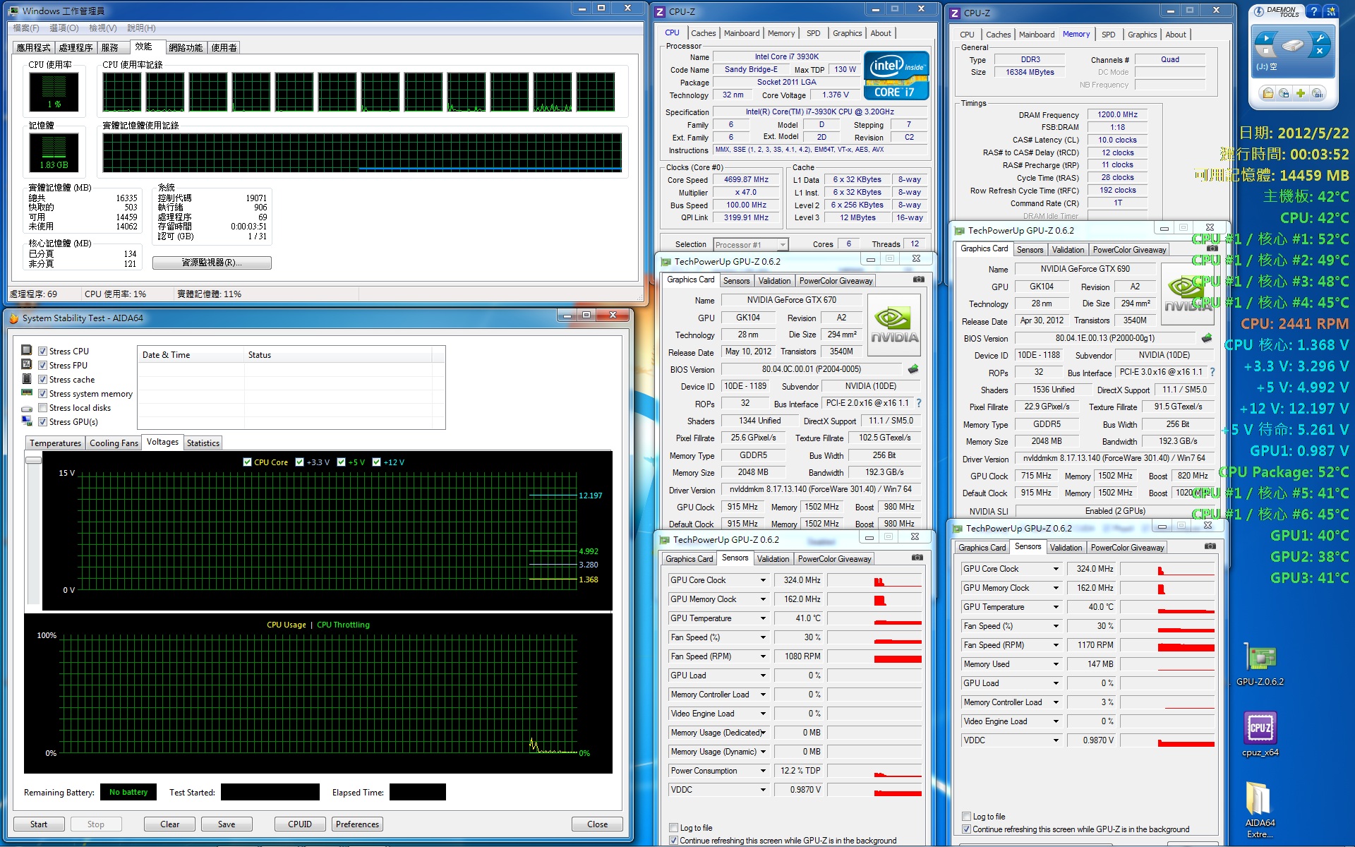1355x847 pixels.
Task: Click the voltage graph vertical slider handle
Action: (33, 460)
